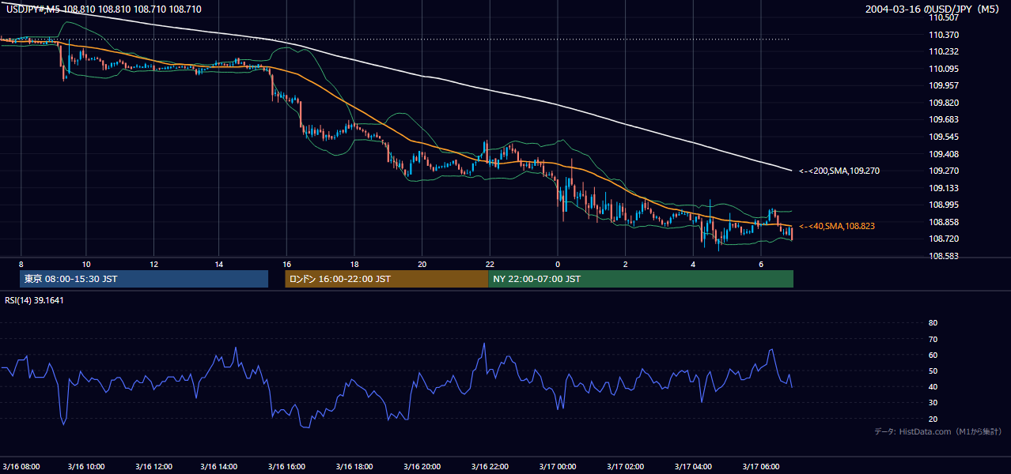Image resolution: width=1011 pixels, height=474 pixels.
Task: Click price level 110.095 on the price axis
Action: (x=943, y=69)
